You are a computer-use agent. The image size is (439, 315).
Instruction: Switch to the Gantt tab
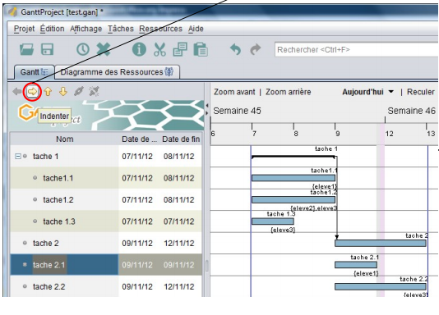[x=35, y=72]
